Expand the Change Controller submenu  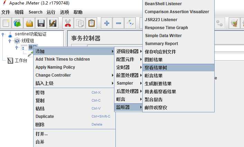tap(74, 75)
